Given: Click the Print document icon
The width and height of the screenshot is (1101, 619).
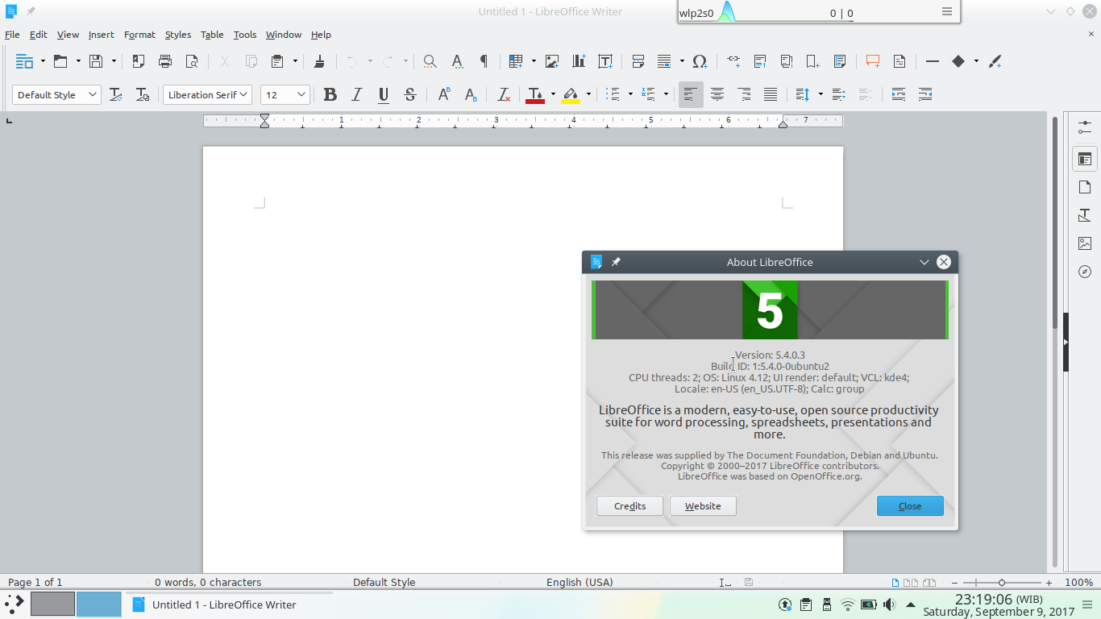Looking at the screenshot, I should click(165, 61).
